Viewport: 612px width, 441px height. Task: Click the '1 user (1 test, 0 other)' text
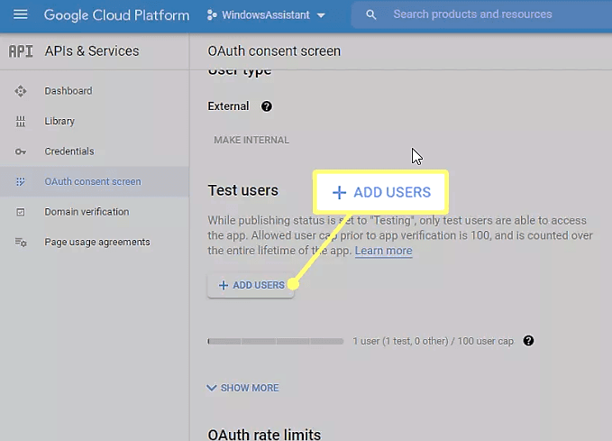[x=400, y=341]
